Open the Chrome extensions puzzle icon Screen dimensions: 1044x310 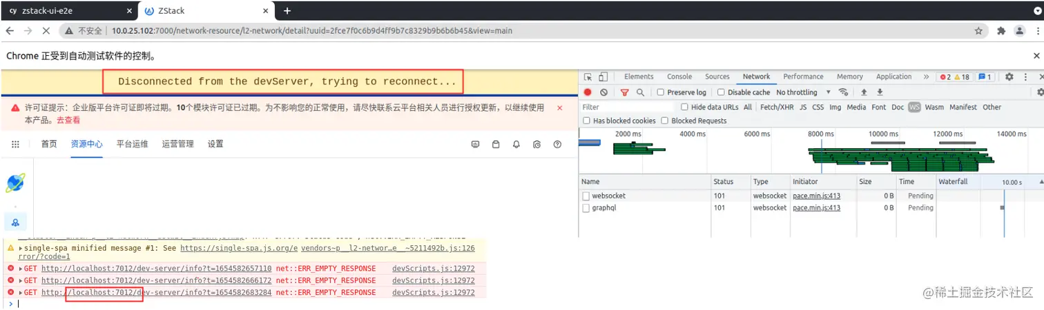[1001, 31]
